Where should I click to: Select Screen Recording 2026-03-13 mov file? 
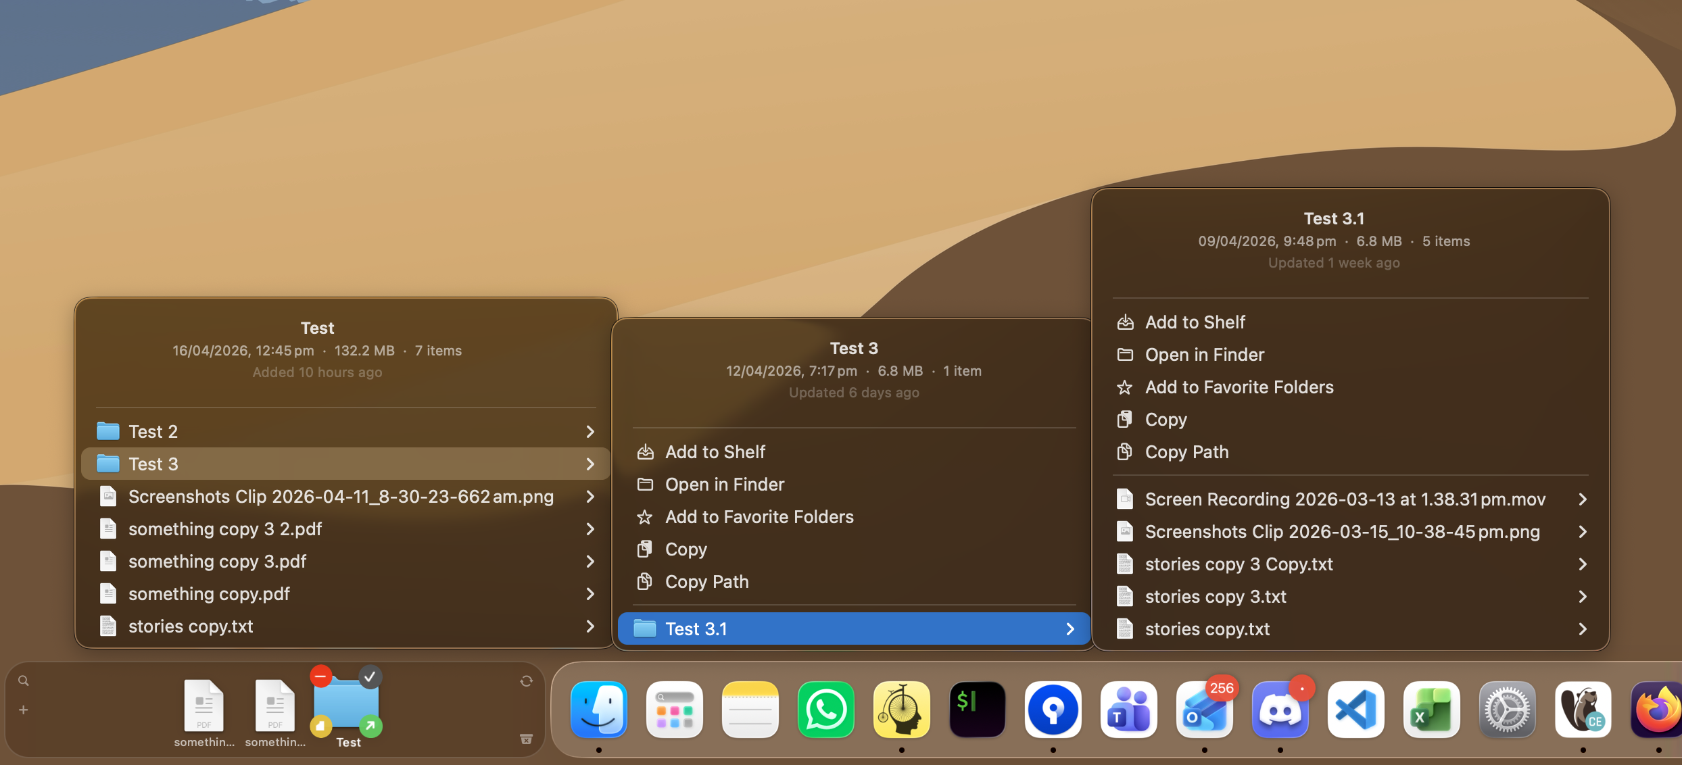click(1345, 499)
